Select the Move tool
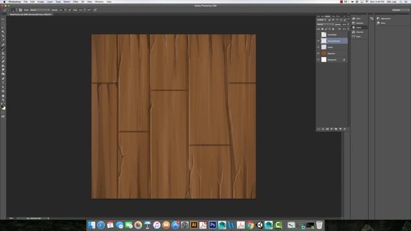Screen dimensions: 411x231 (x=3, y=19)
